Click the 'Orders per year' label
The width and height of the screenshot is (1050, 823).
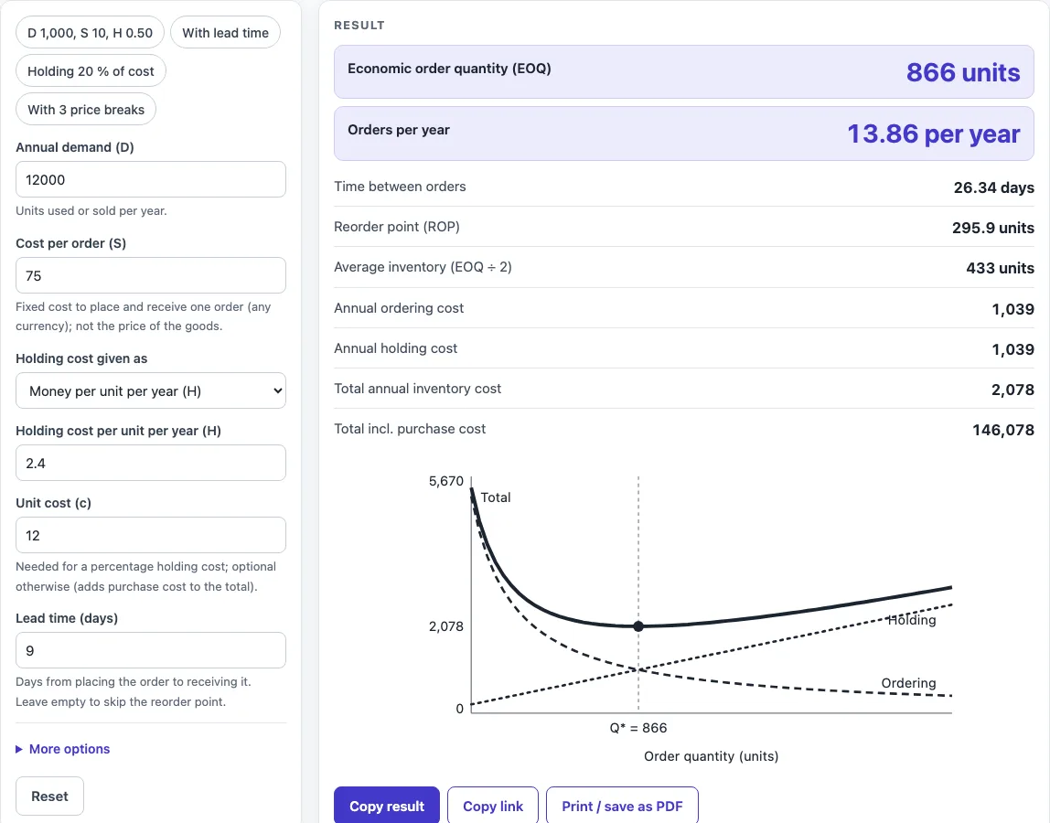coord(399,130)
